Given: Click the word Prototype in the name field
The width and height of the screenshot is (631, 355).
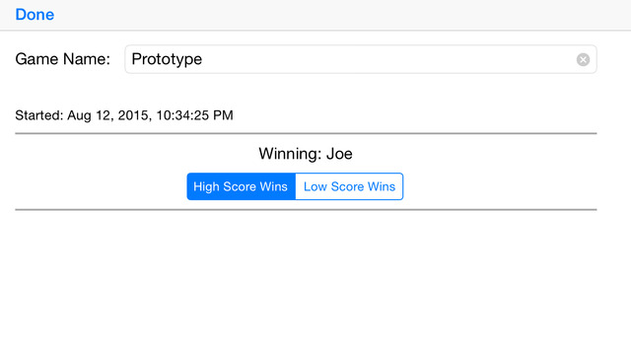Looking at the screenshot, I should click(167, 59).
